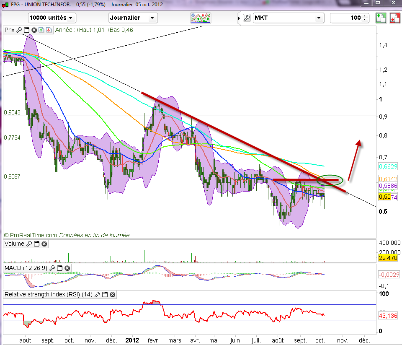Maximize the Prix price panel
The image size is (402, 345).
[x=26, y=30]
